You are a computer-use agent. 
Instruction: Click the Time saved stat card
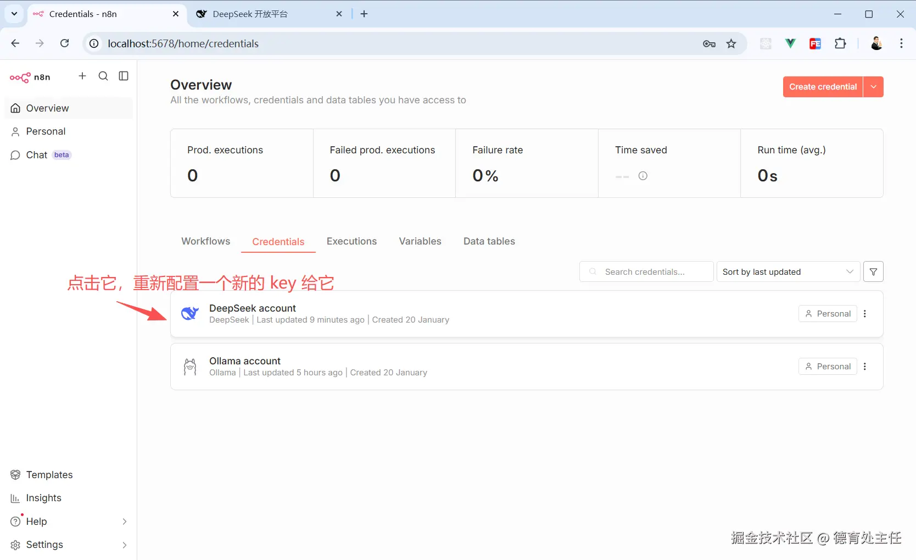pyautogui.click(x=669, y=163)
